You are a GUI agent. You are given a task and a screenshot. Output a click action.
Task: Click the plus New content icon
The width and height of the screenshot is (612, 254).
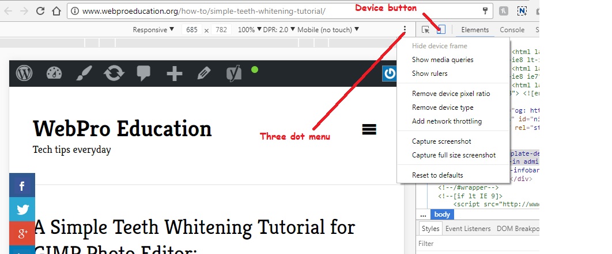point(174,73)
